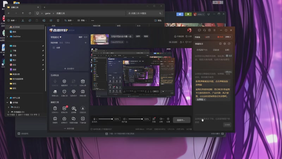The height and width of the screenshot is (159, 282).
Task: Open 排序 sort dropdown in File Explorer
Action: pyautogui.click(x=69, y=20)
